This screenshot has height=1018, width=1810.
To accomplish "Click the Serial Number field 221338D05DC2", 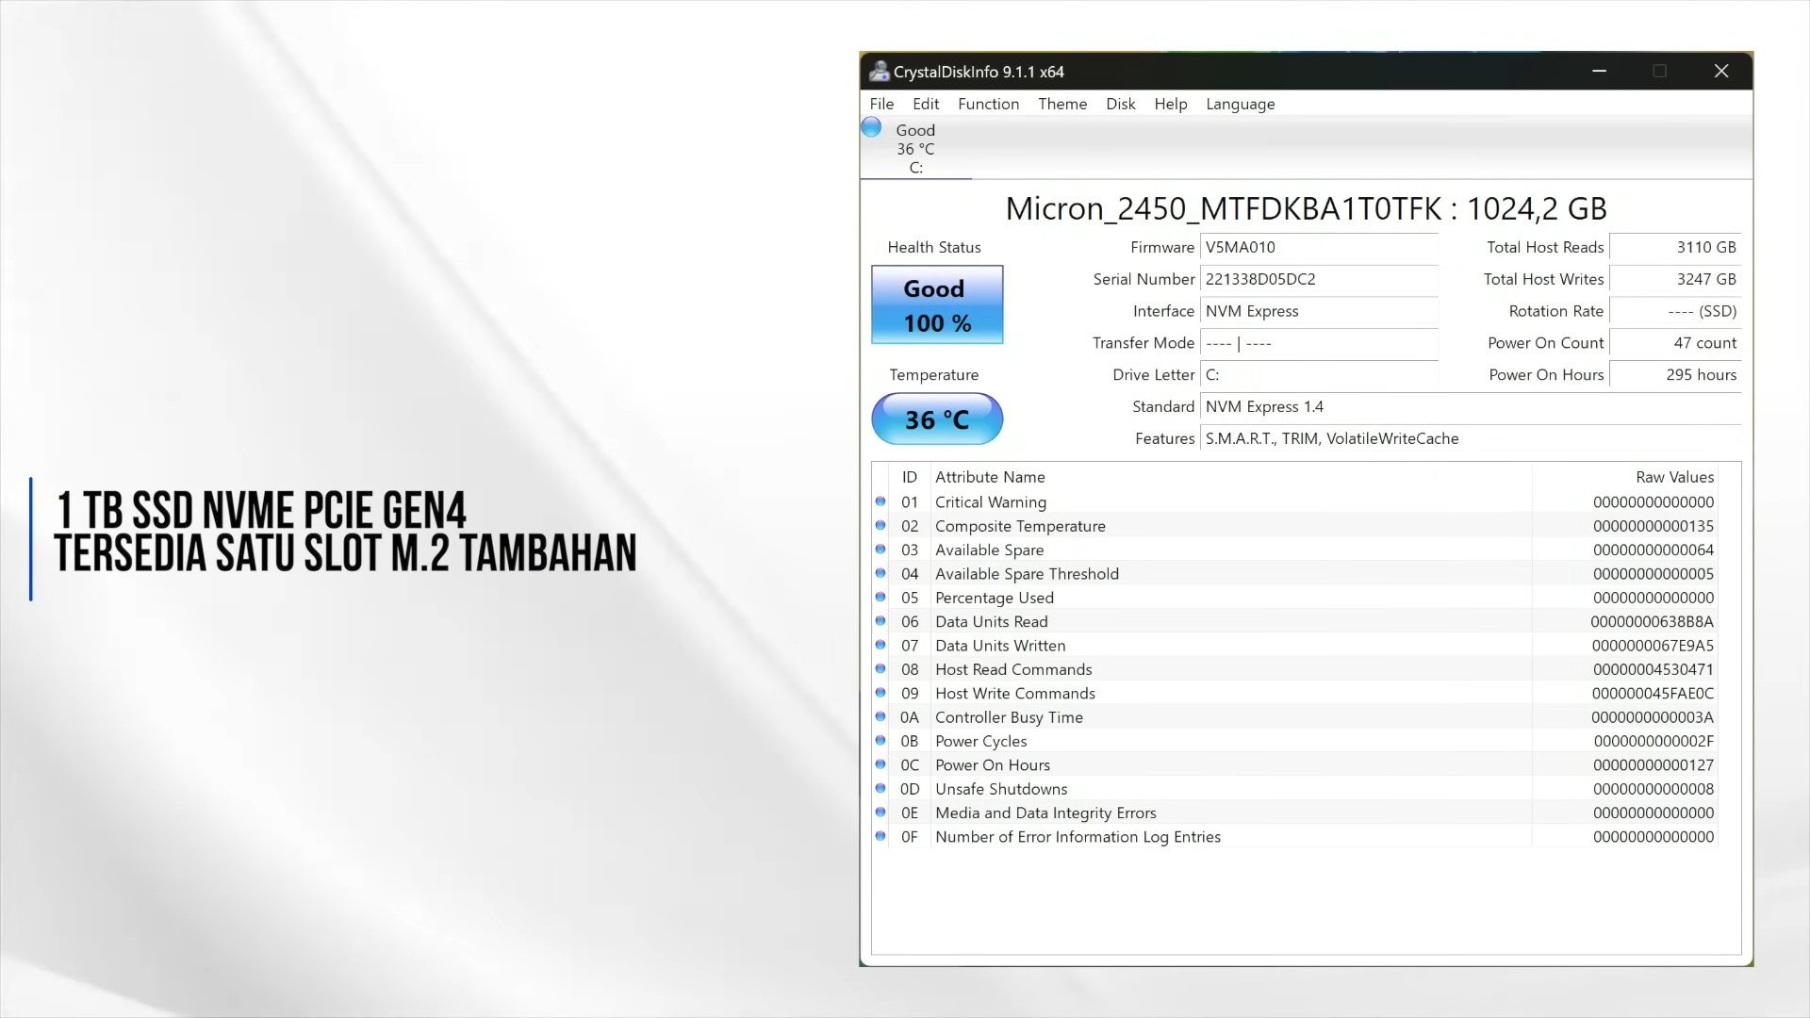I will [1319, 279].
